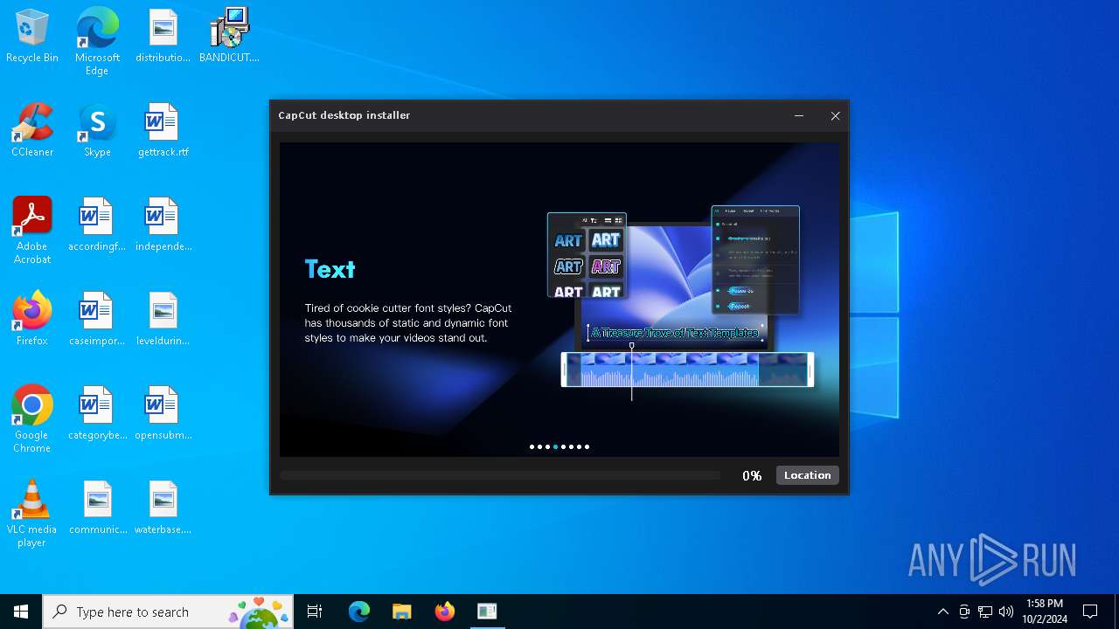The height and width of the screenshot is (629, 1119).
Task: Click the 0% progress label
Action: pyautogui.click(x=752, y=476)
